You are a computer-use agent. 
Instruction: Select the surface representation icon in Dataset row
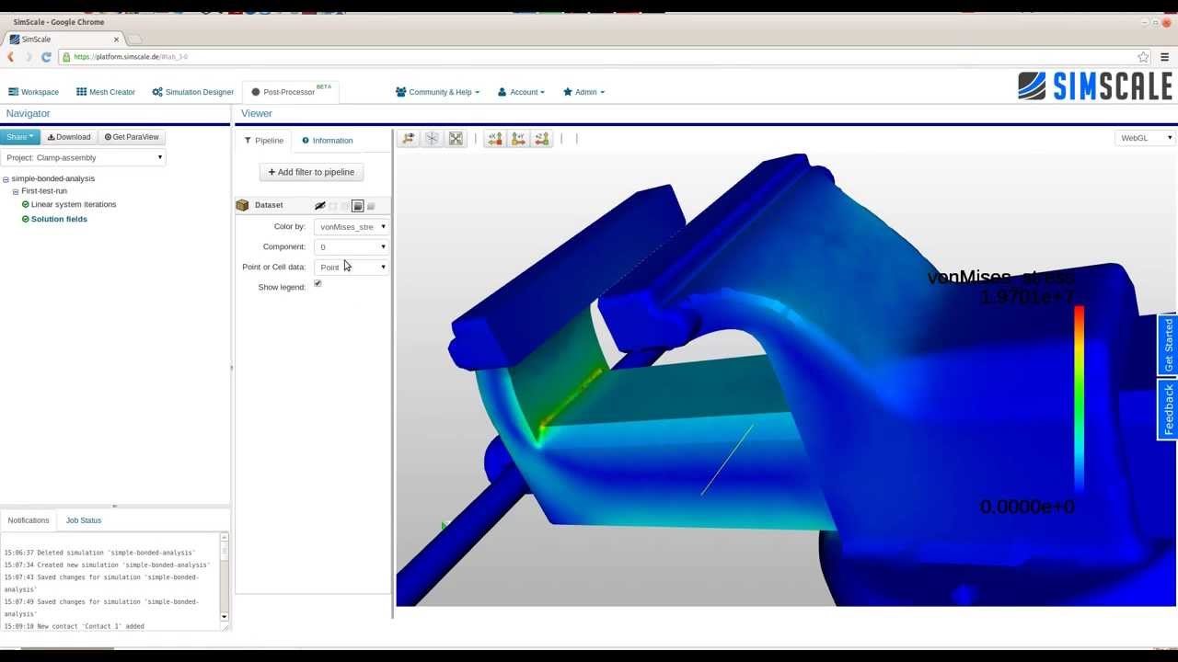coord(358,206)
